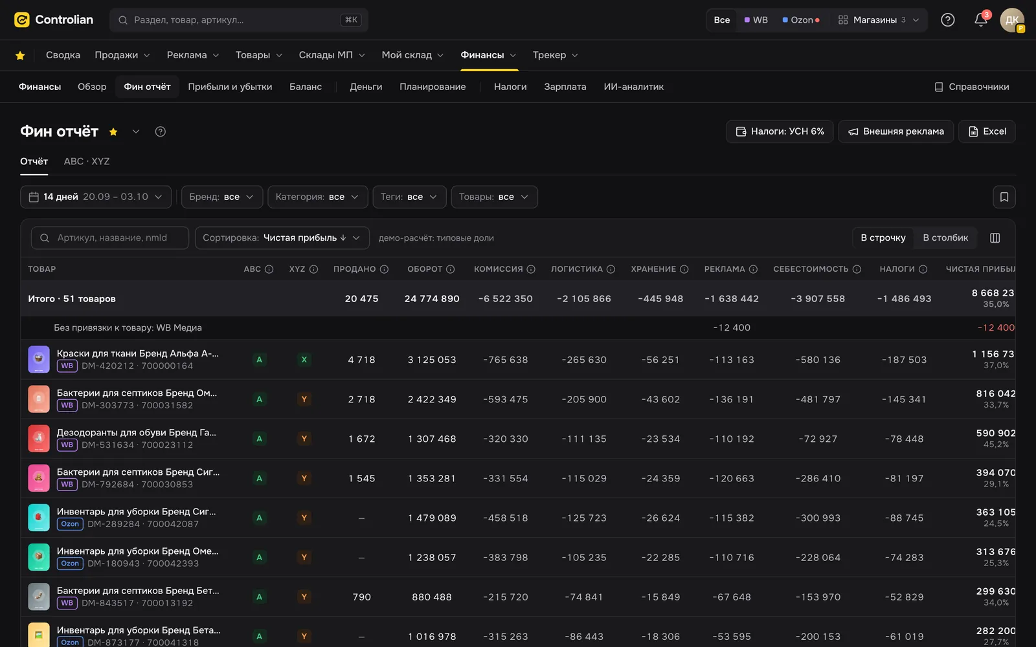
Task: Toggle favorite star next to Фин отчёт title
Action: tap(113, 132)
